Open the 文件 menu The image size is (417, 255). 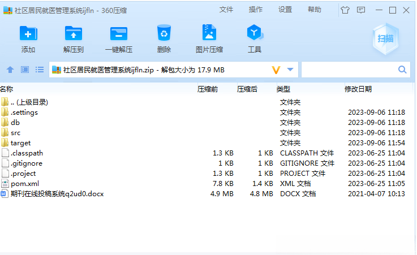[226, 10]
